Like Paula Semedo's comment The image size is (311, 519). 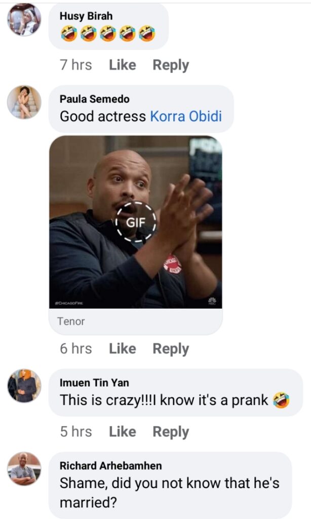123,349
